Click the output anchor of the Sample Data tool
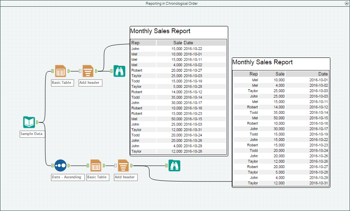The width and height of the screenshot is (350, 211). point(37,122)
